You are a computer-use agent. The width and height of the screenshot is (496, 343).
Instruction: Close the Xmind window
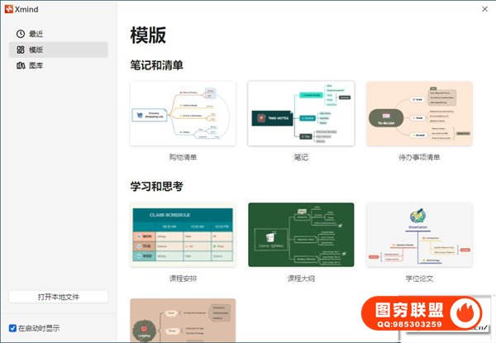[484, 8]
